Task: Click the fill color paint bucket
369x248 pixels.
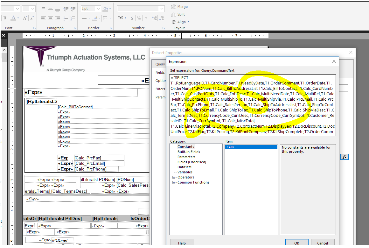Action: [105, 9]
